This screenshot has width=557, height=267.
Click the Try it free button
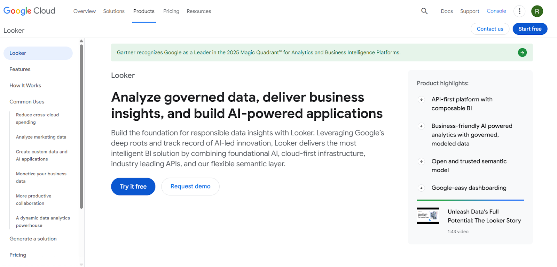point(133,186)
